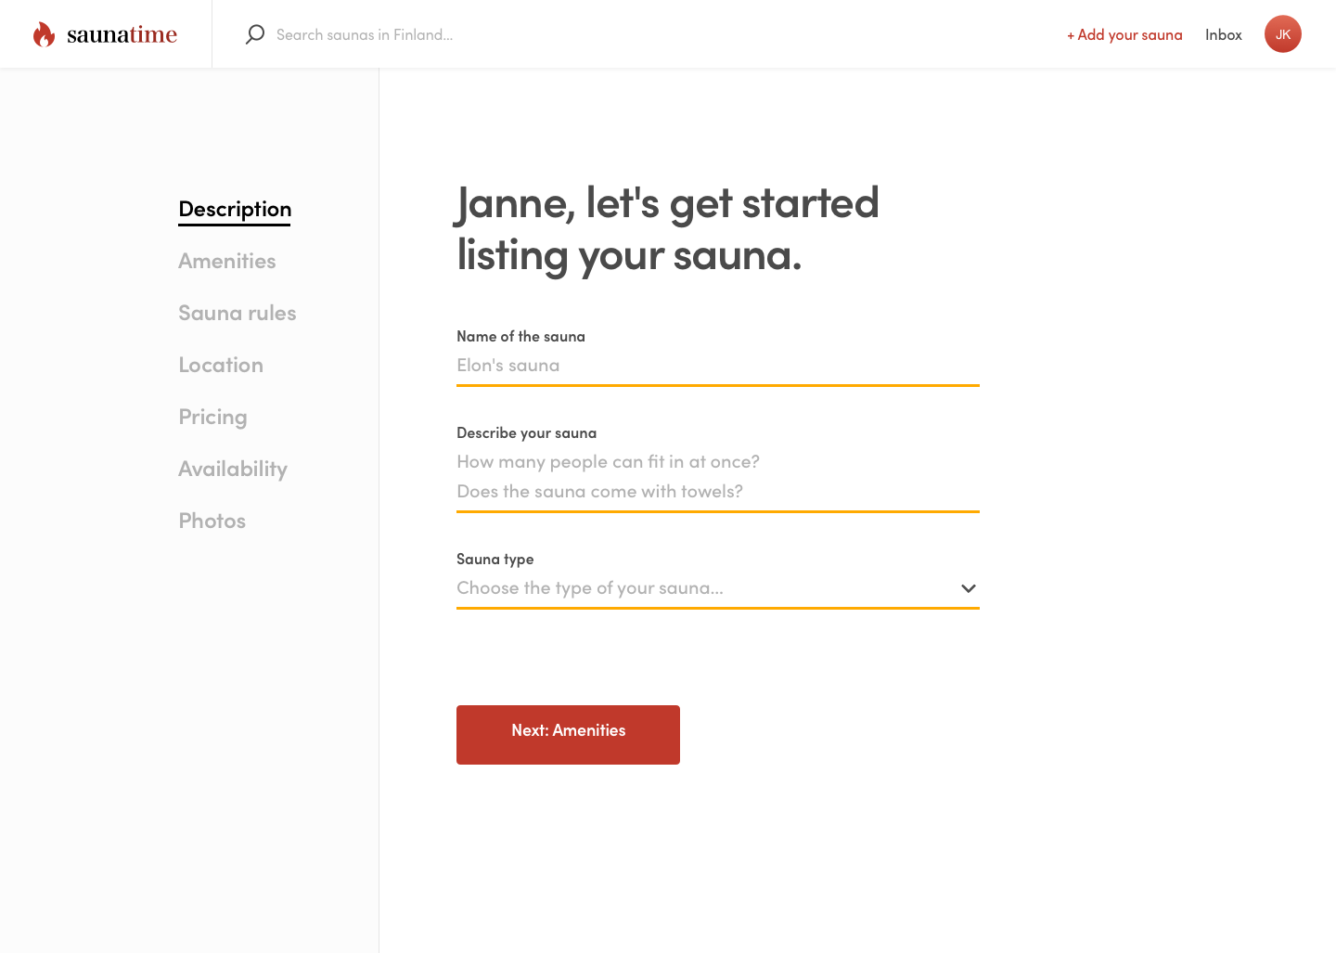Open the Location tab
Viewport: 1336px width, 953px height.
coord(221,366)
